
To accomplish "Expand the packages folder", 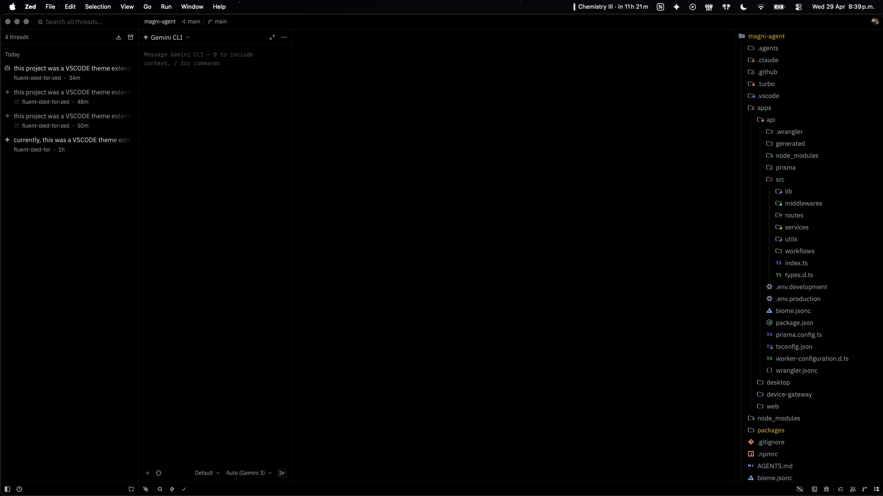I will [771, 430].
